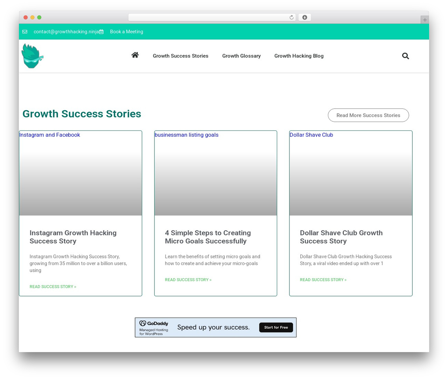This screenshot has height=379, width=448.
Task: Click the browser download arrow icon
Action: (304, 17)
